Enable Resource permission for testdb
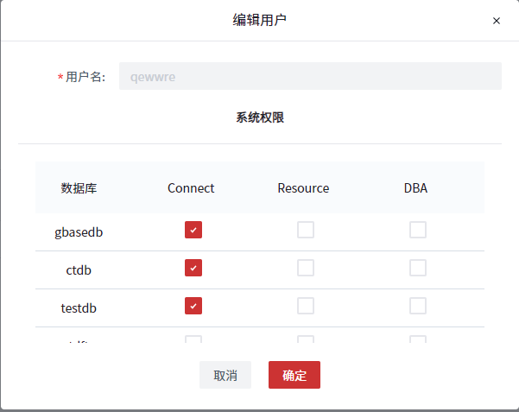Viewport: 519px width, 412px height. point(306,306)
